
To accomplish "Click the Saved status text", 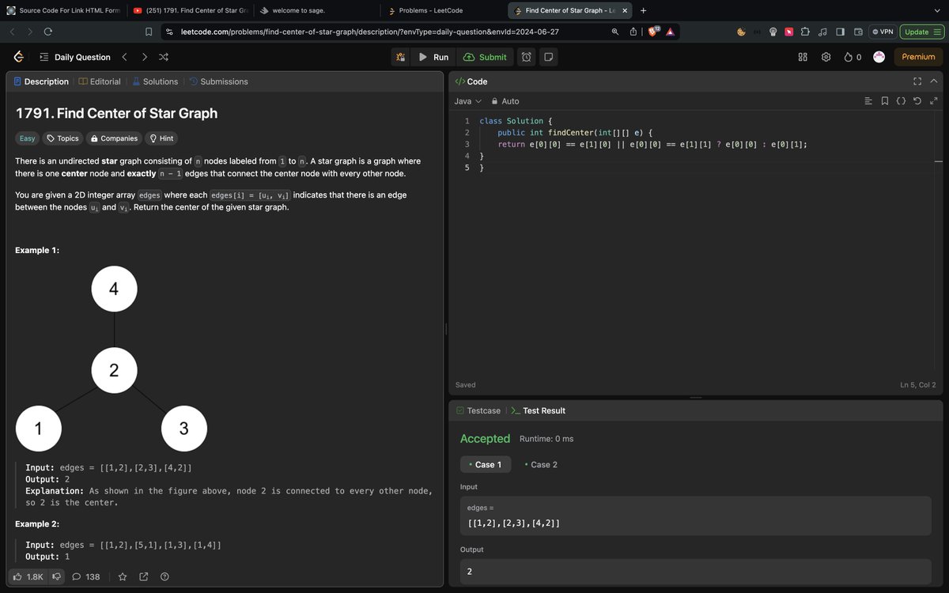I will [466, 385].
